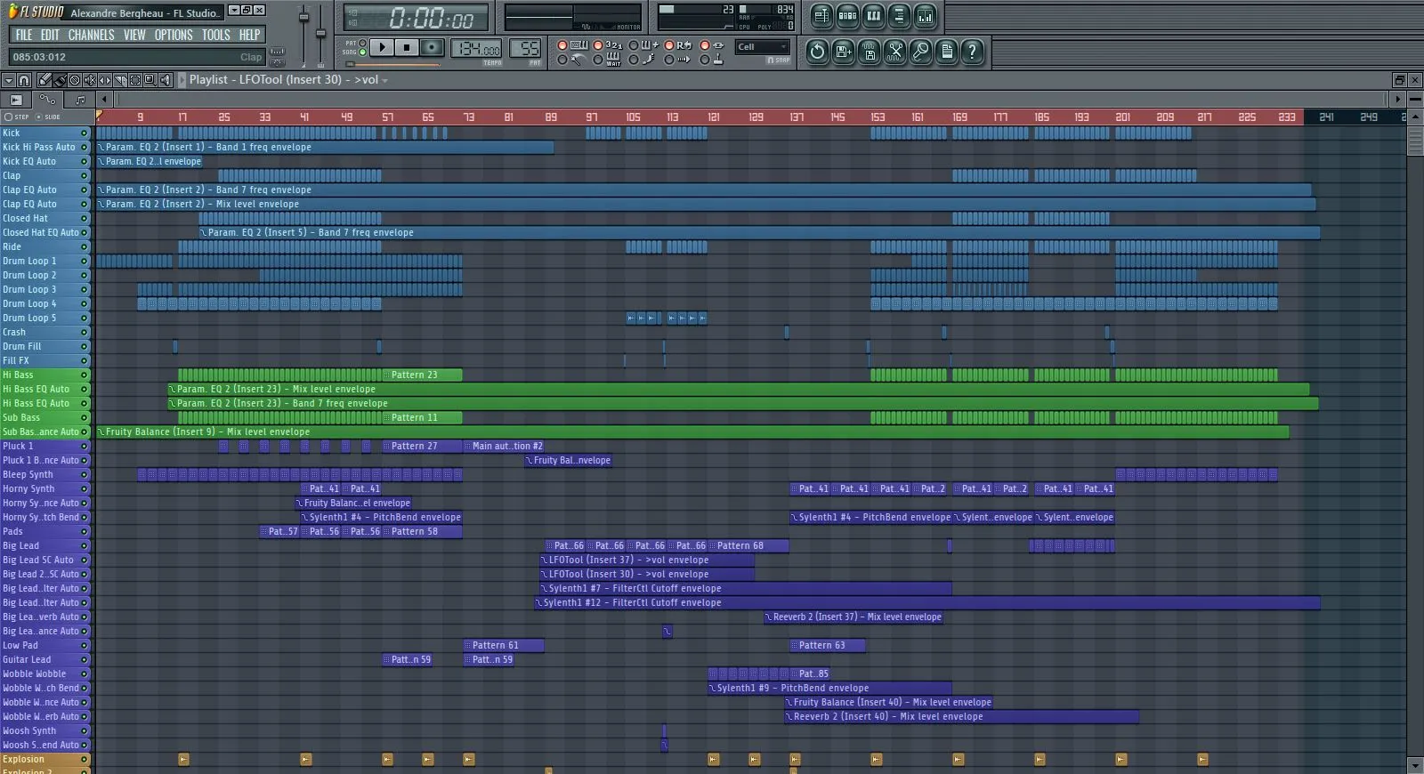Open the Playlist window via top toolbar icon
The height and width of the screenshot is (774, 1424).
821,15
